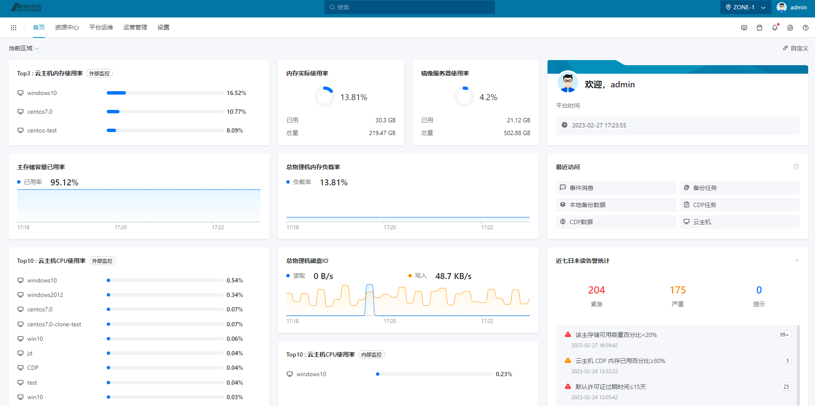Screen dimensions: 815x406
Task: Click the centos-test VM icon
Action: [20, 130]
